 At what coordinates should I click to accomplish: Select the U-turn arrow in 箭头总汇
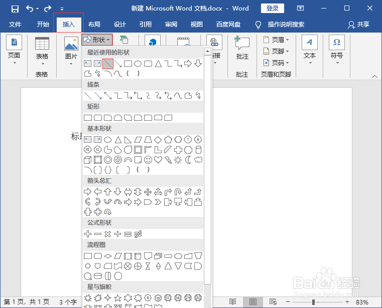[178, 192]
